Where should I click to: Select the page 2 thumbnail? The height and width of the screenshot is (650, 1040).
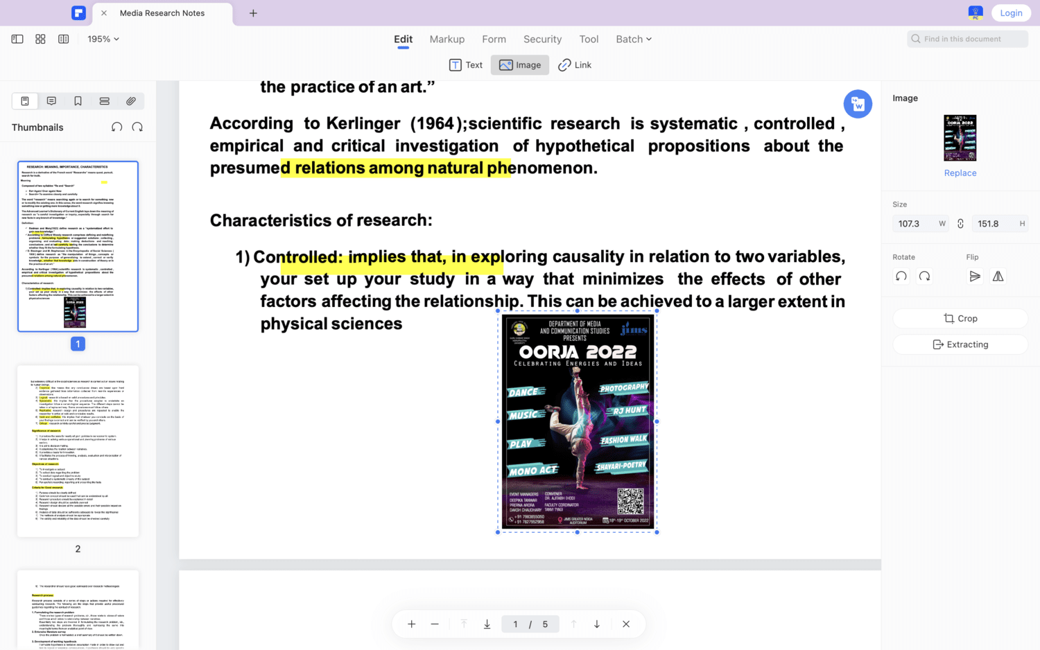(78, 451)
